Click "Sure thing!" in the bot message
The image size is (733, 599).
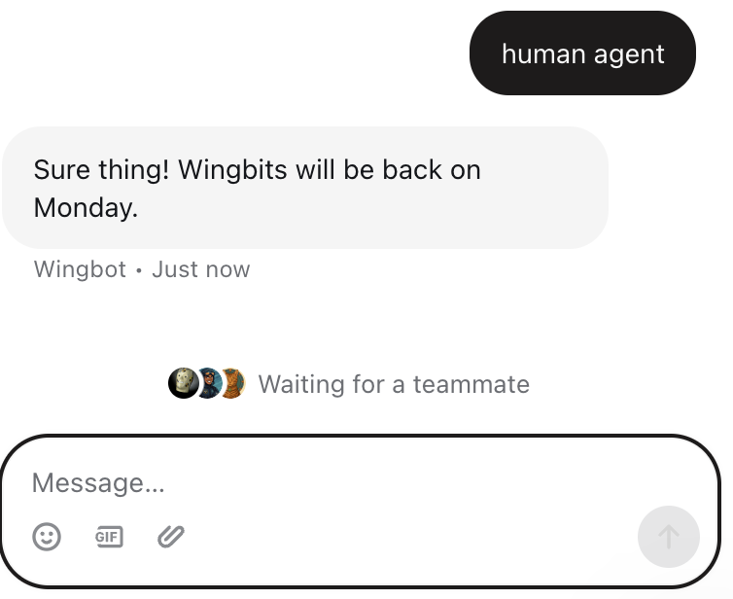101,169
